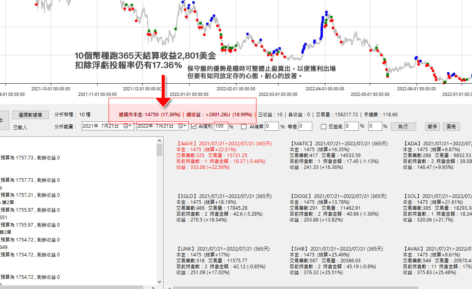
Task: Click the 2021-10-01 00:00:00 axis label
Action: tap(50, 89)
